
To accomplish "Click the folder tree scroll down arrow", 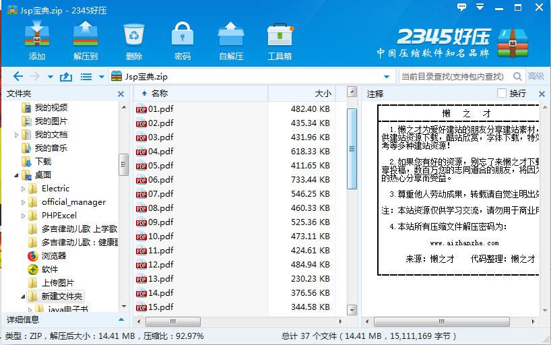I will coord(124,307).
